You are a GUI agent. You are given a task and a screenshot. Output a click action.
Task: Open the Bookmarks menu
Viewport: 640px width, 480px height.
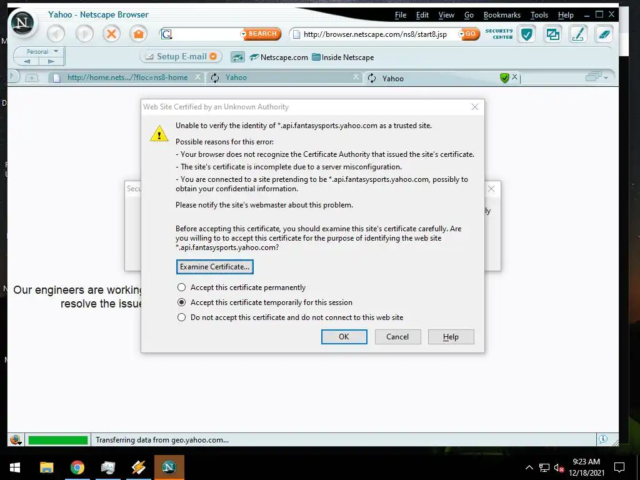[502, 15]
